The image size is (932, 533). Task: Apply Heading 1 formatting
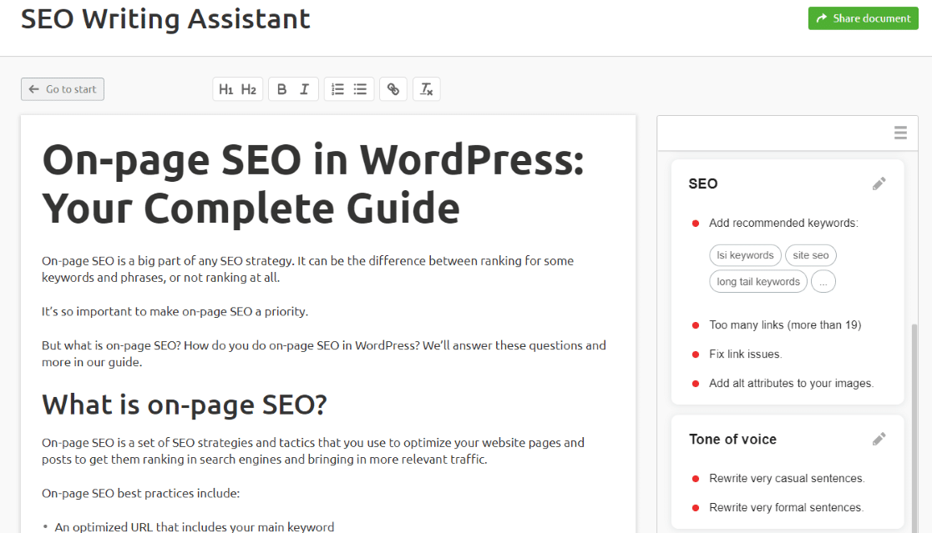pyautogui.click(x=225, y=88)
